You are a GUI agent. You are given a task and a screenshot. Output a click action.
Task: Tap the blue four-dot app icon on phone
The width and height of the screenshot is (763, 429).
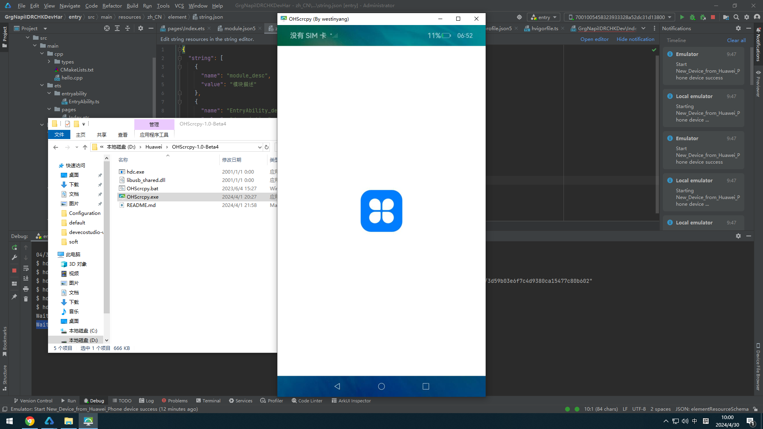pos(381,211)
